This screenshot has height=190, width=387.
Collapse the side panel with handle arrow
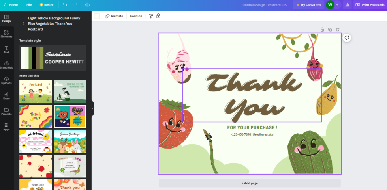93,108
